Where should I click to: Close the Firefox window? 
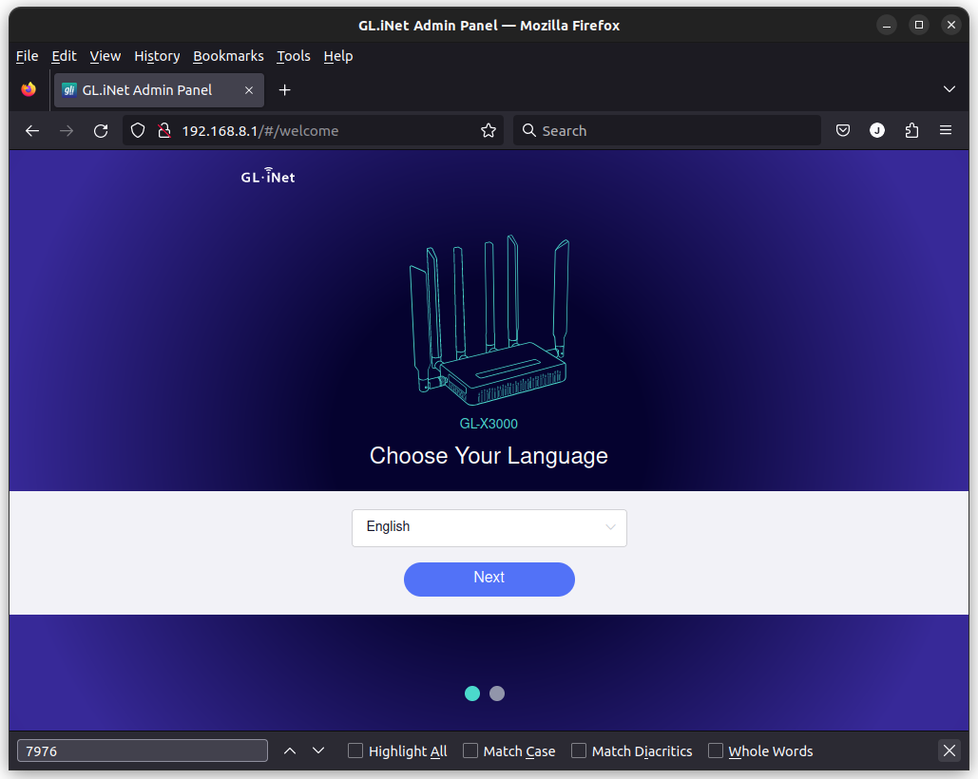(951, 25)
